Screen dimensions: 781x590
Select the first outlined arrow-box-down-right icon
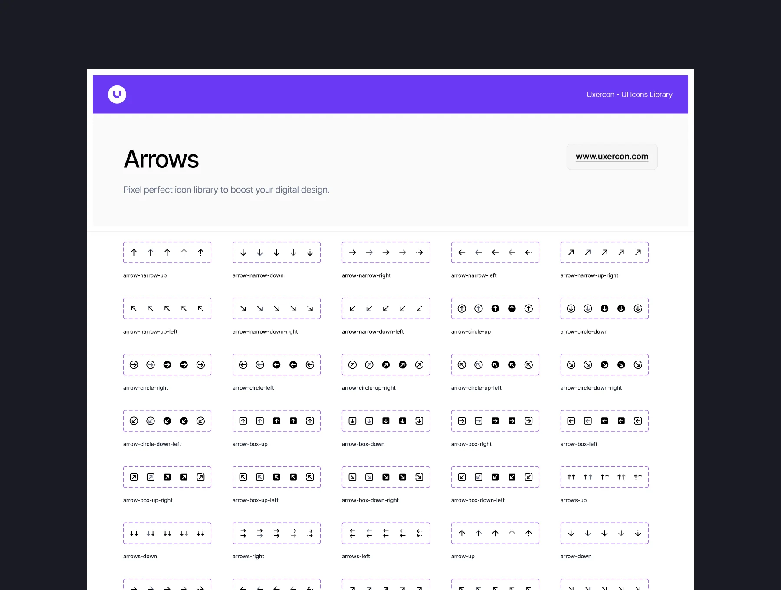[x=353, y=477]
